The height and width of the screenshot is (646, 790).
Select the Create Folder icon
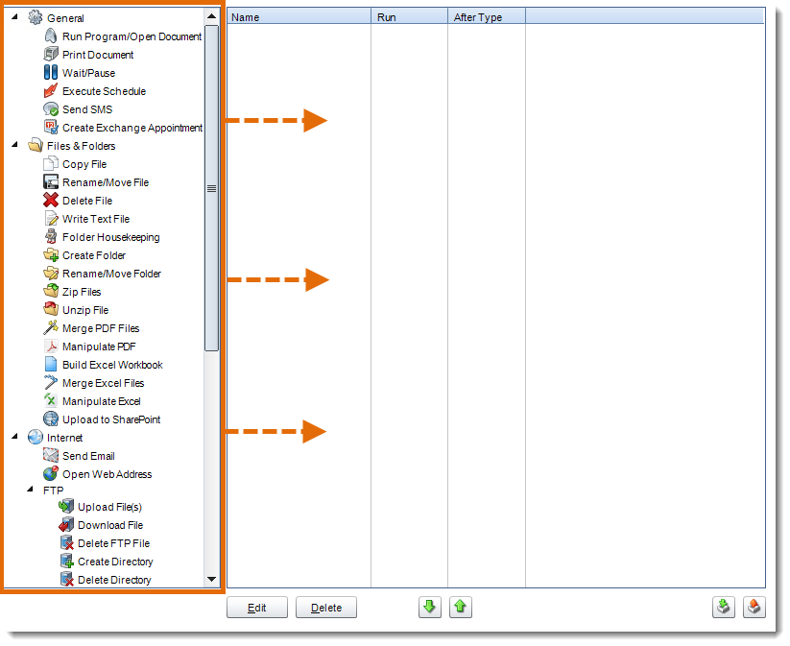[51, 255]
